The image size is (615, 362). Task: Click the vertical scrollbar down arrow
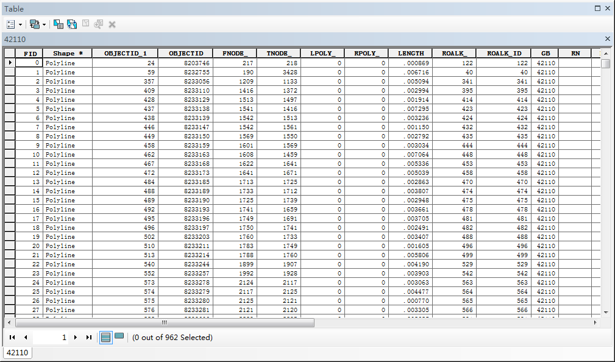(x=605, y=311)
